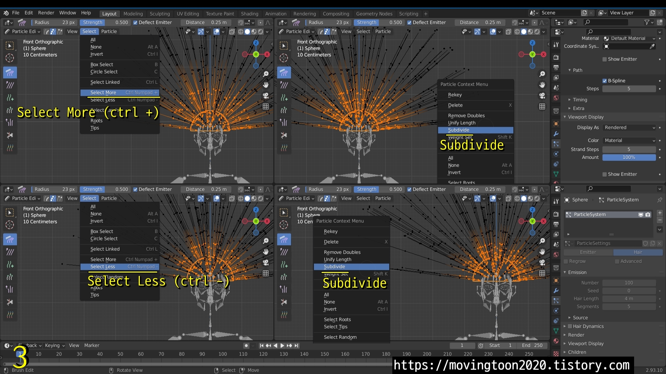Open the Color Material dropdown
Viewport: 666px width, 374px height.
pyautogui.click(x=630, y=140)
